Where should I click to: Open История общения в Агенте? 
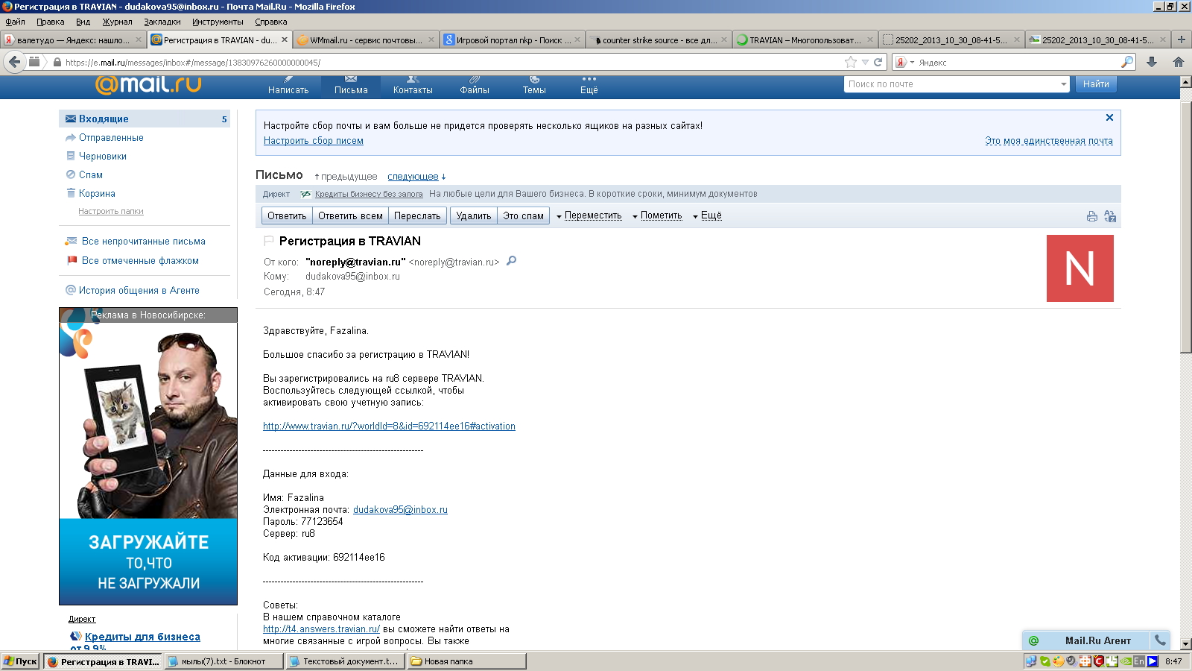coord(139,291)
